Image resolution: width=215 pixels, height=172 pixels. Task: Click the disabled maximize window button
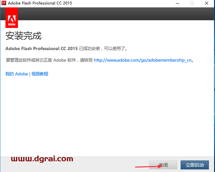tap(192, 3)
